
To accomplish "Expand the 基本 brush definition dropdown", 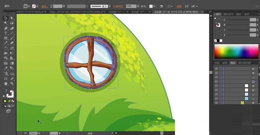I will pos(110,6).
